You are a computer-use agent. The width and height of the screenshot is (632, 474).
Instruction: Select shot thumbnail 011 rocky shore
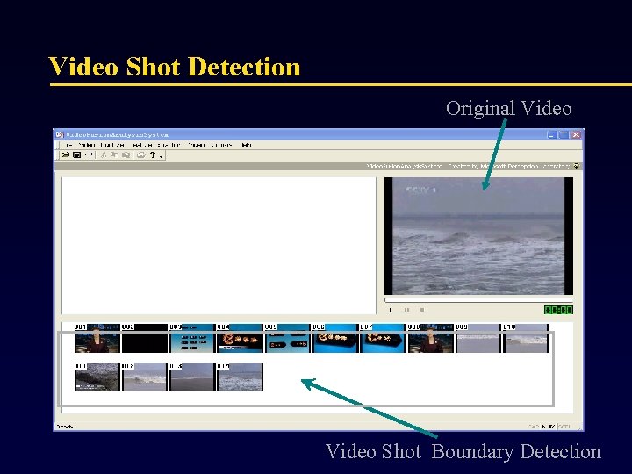(97, 377)
